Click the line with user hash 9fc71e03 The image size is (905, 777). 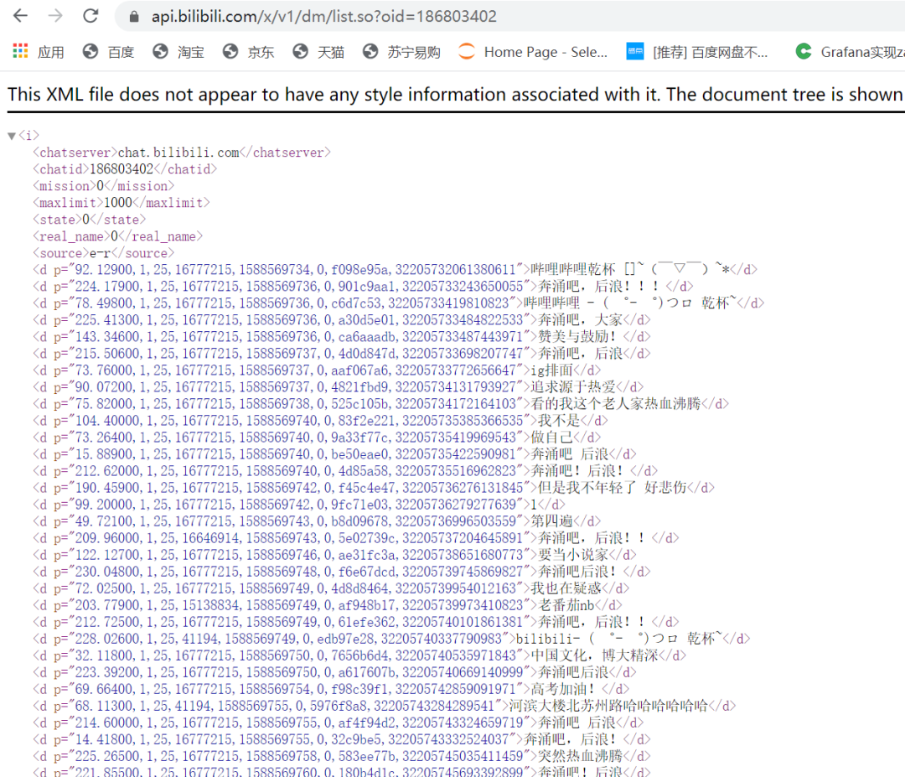(299, 504)
